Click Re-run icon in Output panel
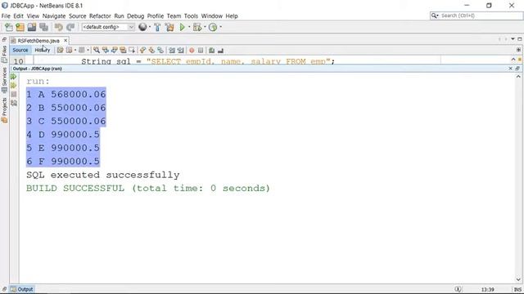This screenshot has width=524, height=294. tap(14, 77)
